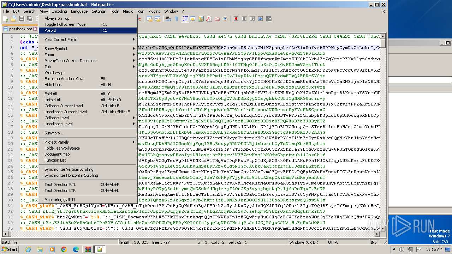Toggle Always on Top option

(57, 18)
